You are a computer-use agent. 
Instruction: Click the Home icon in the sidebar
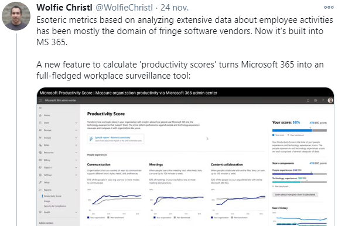pyautogui.click(x=40, y=115)
